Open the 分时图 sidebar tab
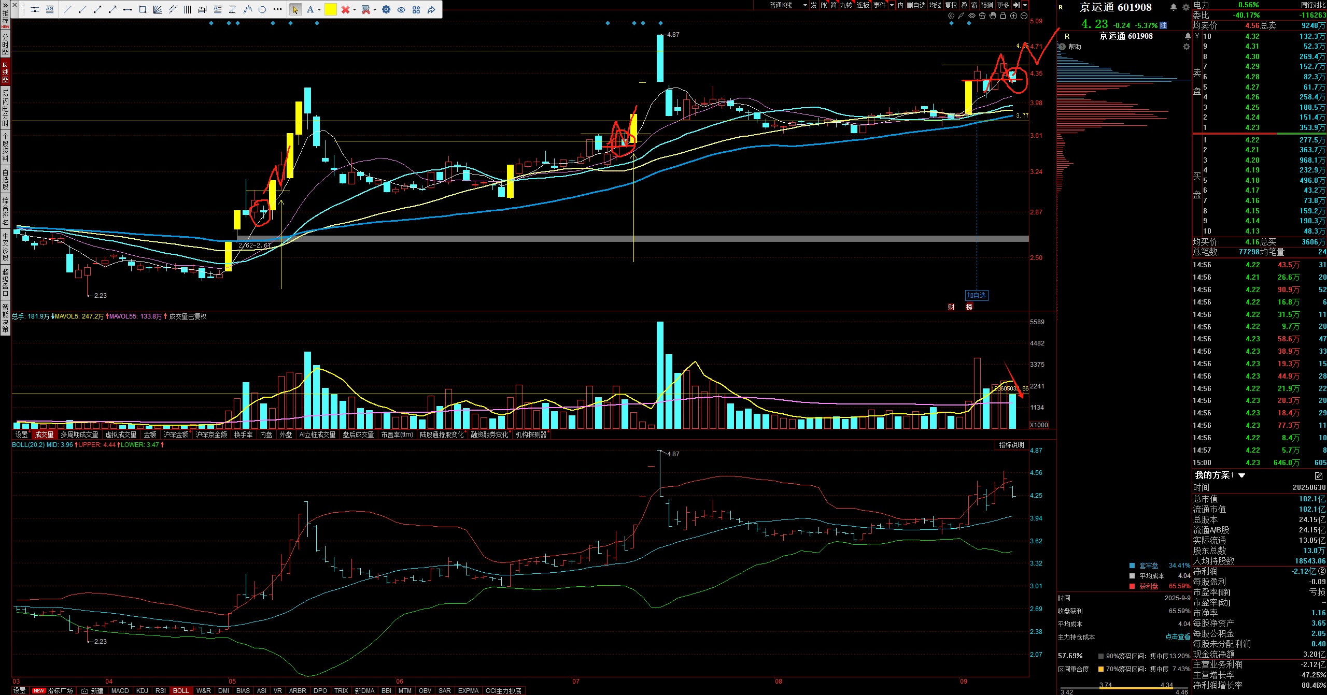1327x695 pixels. tap(5, 45)
